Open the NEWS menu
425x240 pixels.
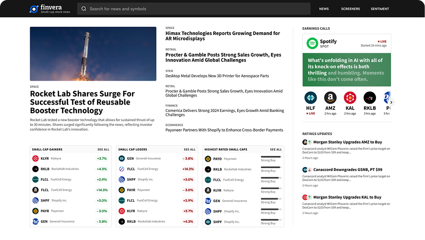pos(324,9)
